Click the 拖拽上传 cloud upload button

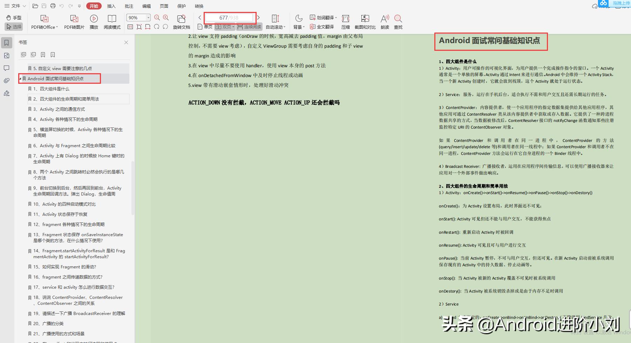(x=615, y=3)
